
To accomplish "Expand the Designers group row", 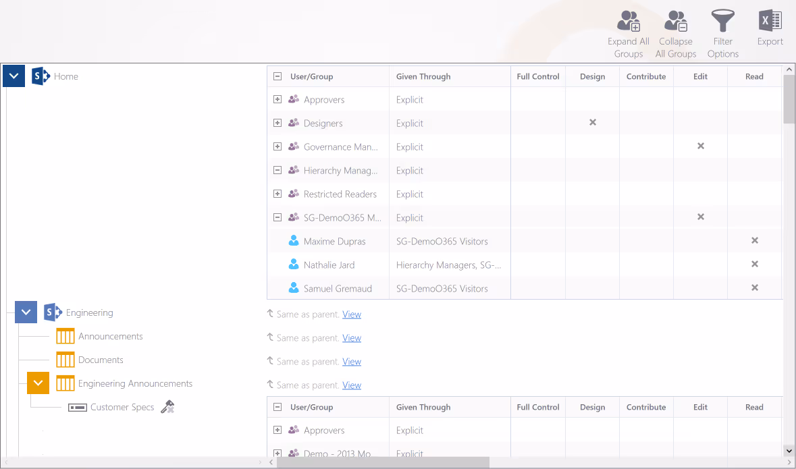I will [x=277, y=123].
